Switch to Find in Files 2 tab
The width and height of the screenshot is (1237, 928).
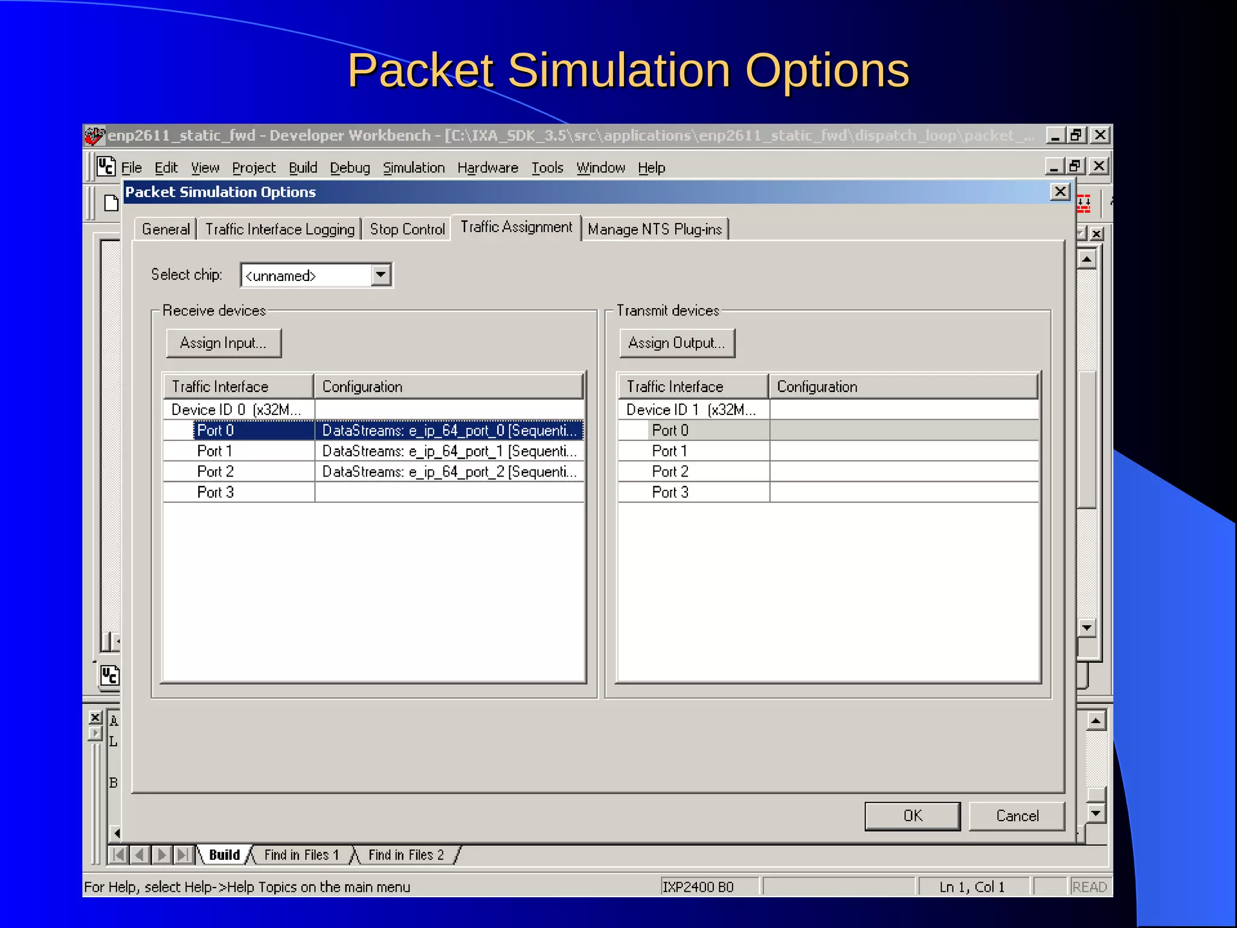[406, 855]
